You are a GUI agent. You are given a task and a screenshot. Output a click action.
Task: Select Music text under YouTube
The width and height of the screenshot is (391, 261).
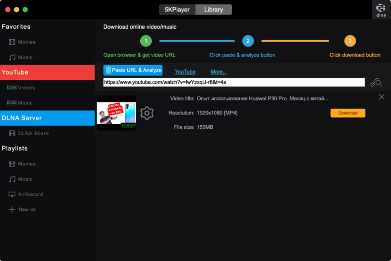tap(25, 103)
